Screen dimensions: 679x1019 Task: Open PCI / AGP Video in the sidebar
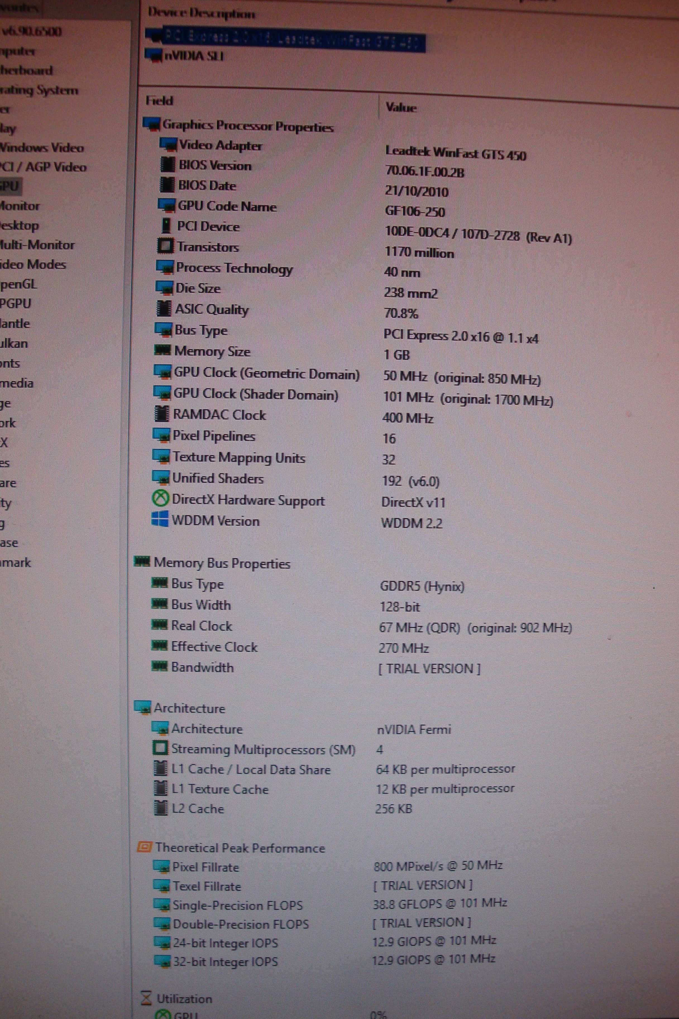click(x=43, y=167)
